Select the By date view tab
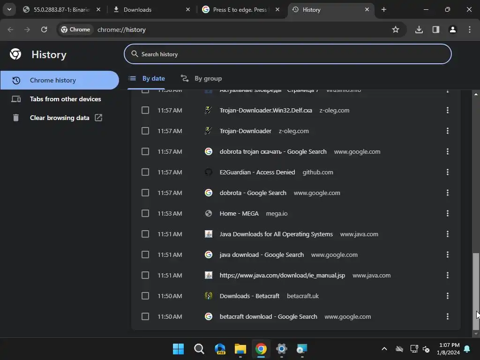Screen dimensions: 480x360 pyautogui.click(x=146, y=78)
